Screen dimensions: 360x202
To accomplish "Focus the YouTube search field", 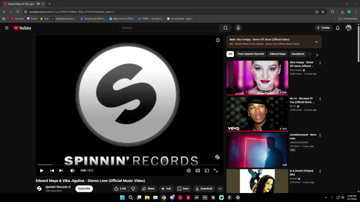I will [169, 28].
